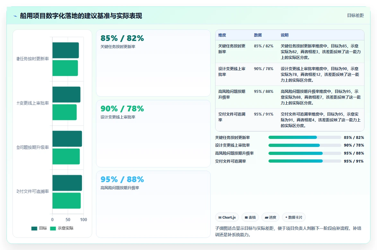The height and width of the screenshot is (250, 377).
Task: Click the 50 tick label on the chart axis
Action: 68,220
